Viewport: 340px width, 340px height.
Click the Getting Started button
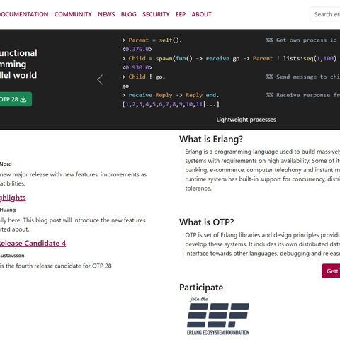[x=331, y=271]
